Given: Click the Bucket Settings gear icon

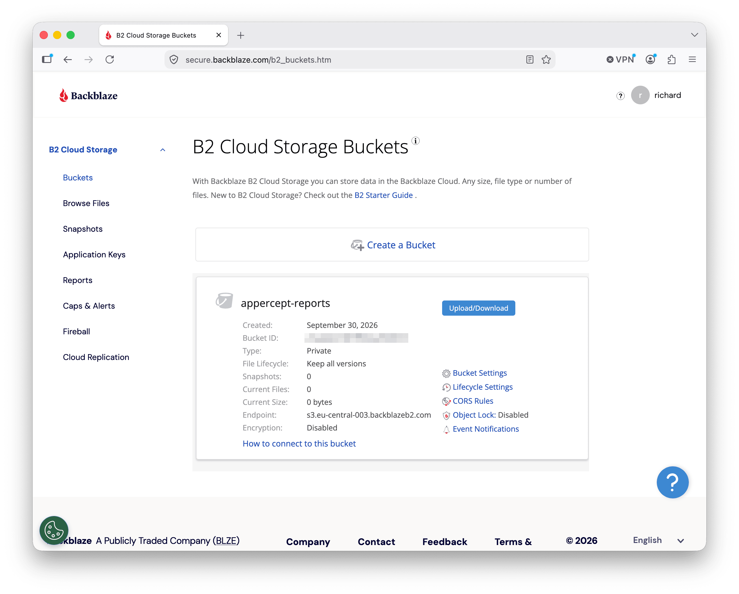Looking at the screenshot, I should [446, 373].
